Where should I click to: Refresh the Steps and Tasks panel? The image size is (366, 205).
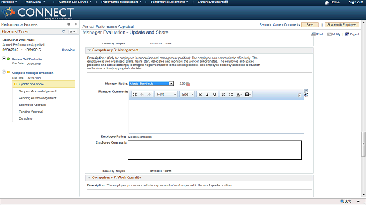pyautogui.click(x=63, y=31)
